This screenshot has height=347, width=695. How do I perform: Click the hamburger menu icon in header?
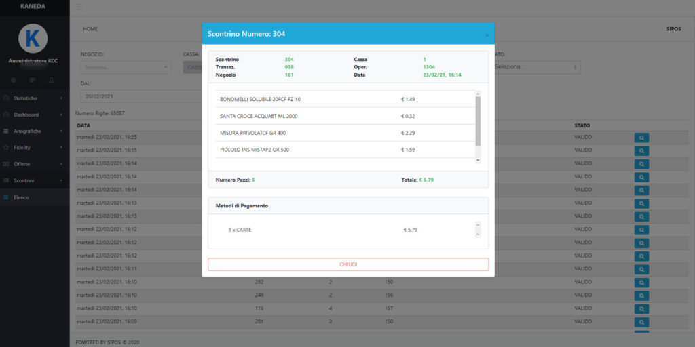point(79,7)
